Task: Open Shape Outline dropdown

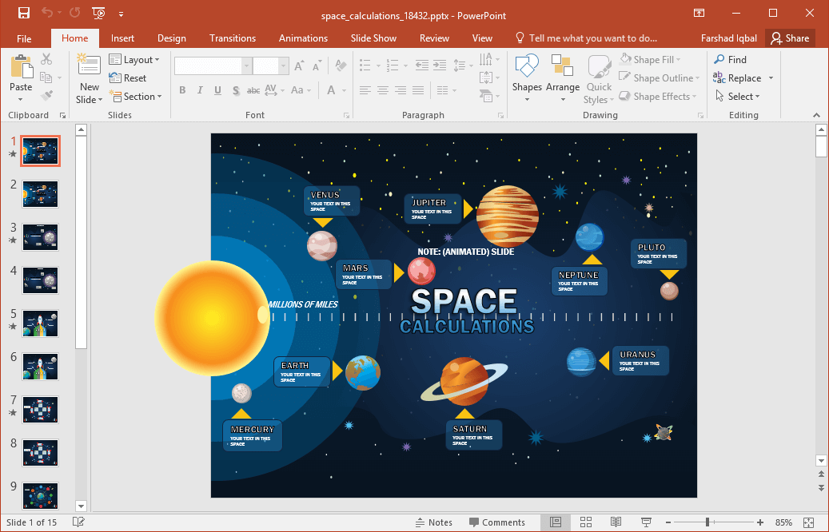Action: tap(660, 77)
